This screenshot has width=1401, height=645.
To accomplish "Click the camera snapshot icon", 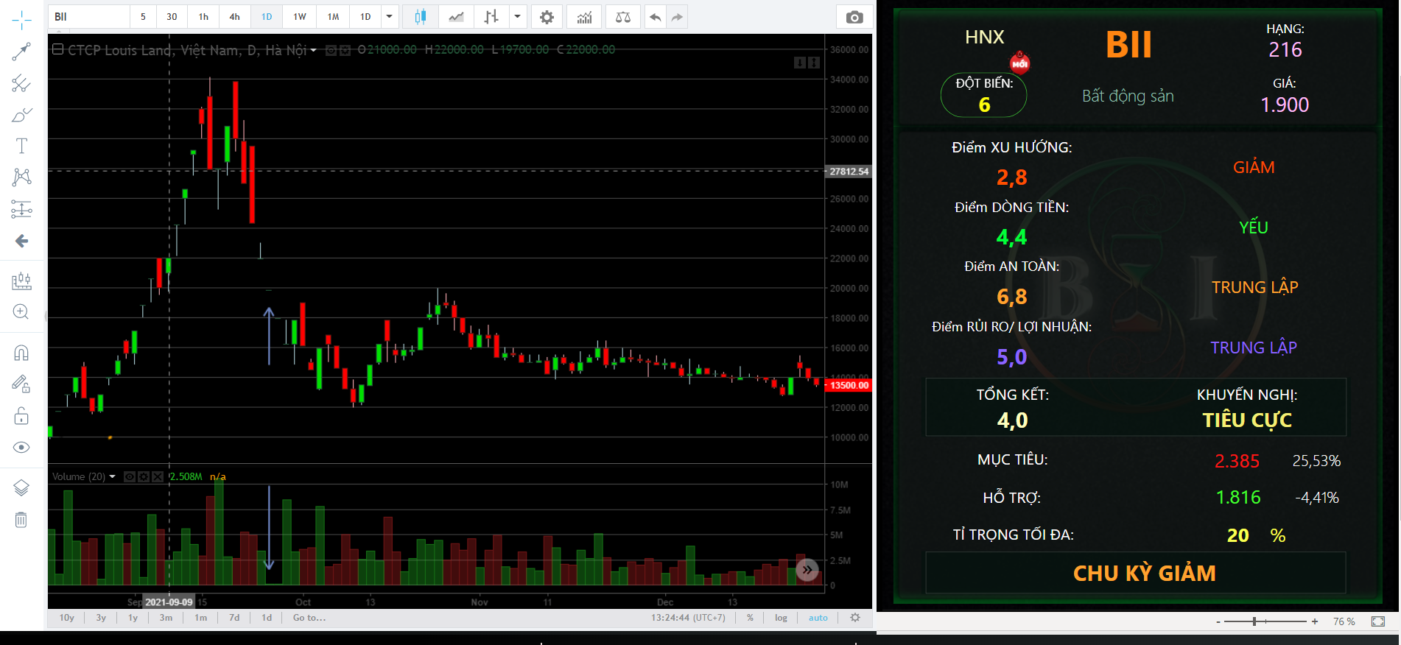I will point(854,17).
